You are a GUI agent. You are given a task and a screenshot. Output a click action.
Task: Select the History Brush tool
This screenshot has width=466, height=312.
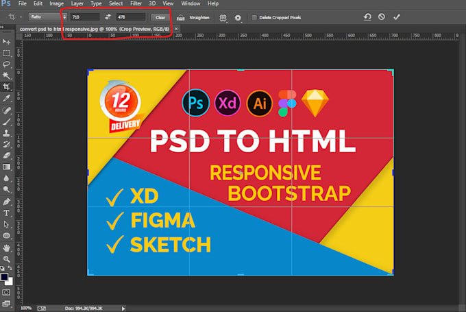coord(6,145)
